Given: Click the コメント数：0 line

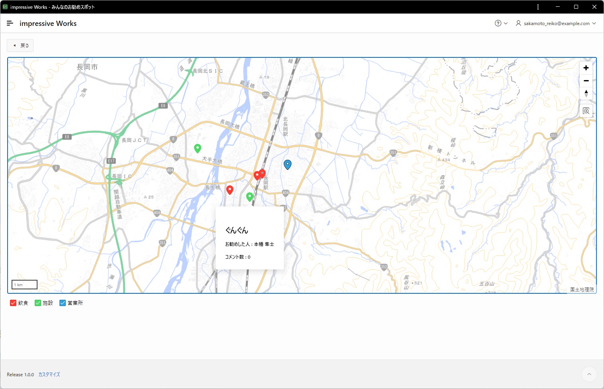Looking at the screenshot, I should [238, 257].
